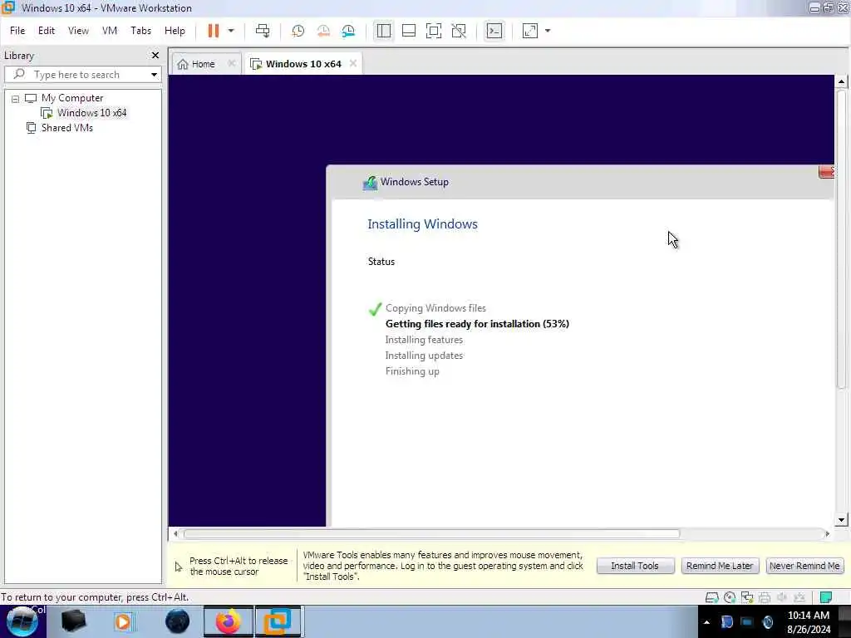Open the snapshot manager
Screen dimensions: 851x638
pos(348,31)
